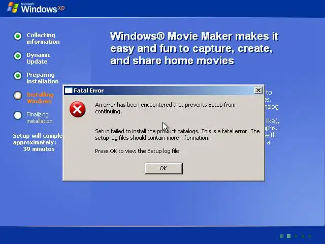Click 'Press OK to view the Setup log file' text
The width and height of the screenshot is (325, 244).
coord(138,151)
